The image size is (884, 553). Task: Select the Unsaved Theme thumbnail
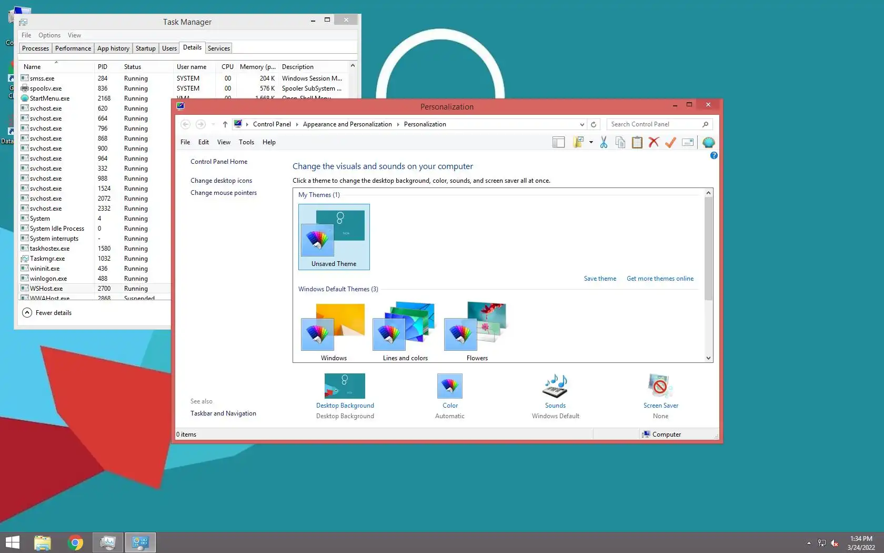[334, 237]
